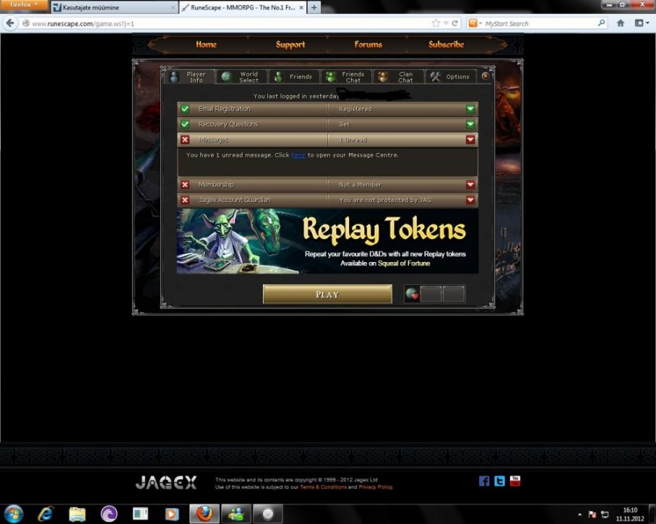Open Privacy Policy link in footer
The image size is (656, 524).
pyautogui.click(x=376, y=487)
